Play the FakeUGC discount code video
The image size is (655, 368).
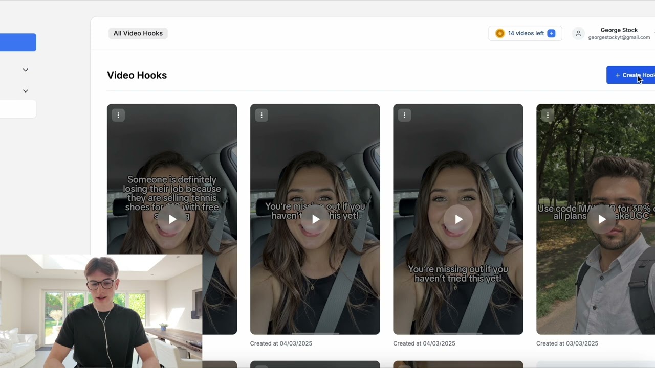602,219
